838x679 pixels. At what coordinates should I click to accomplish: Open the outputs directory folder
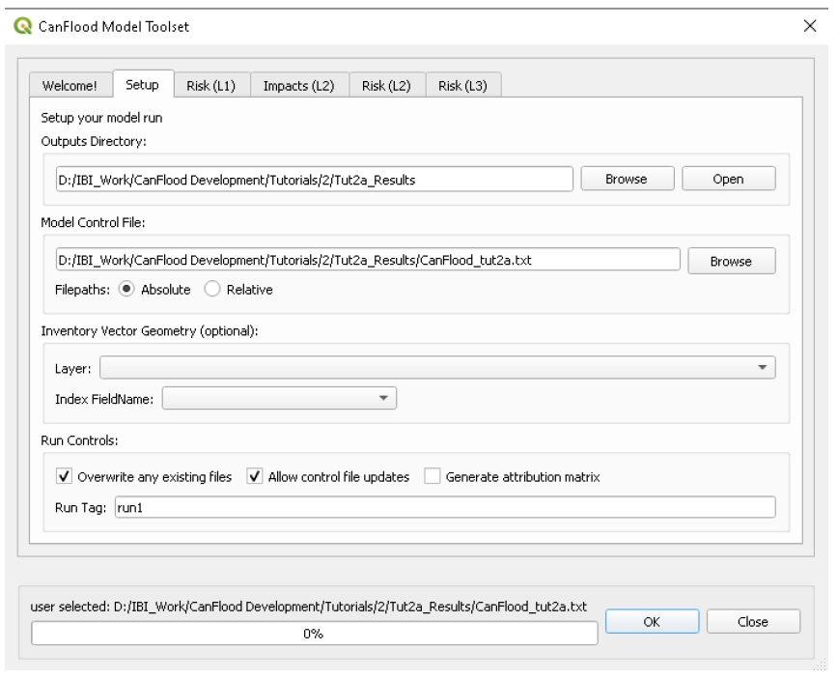(x=728, y=179)
